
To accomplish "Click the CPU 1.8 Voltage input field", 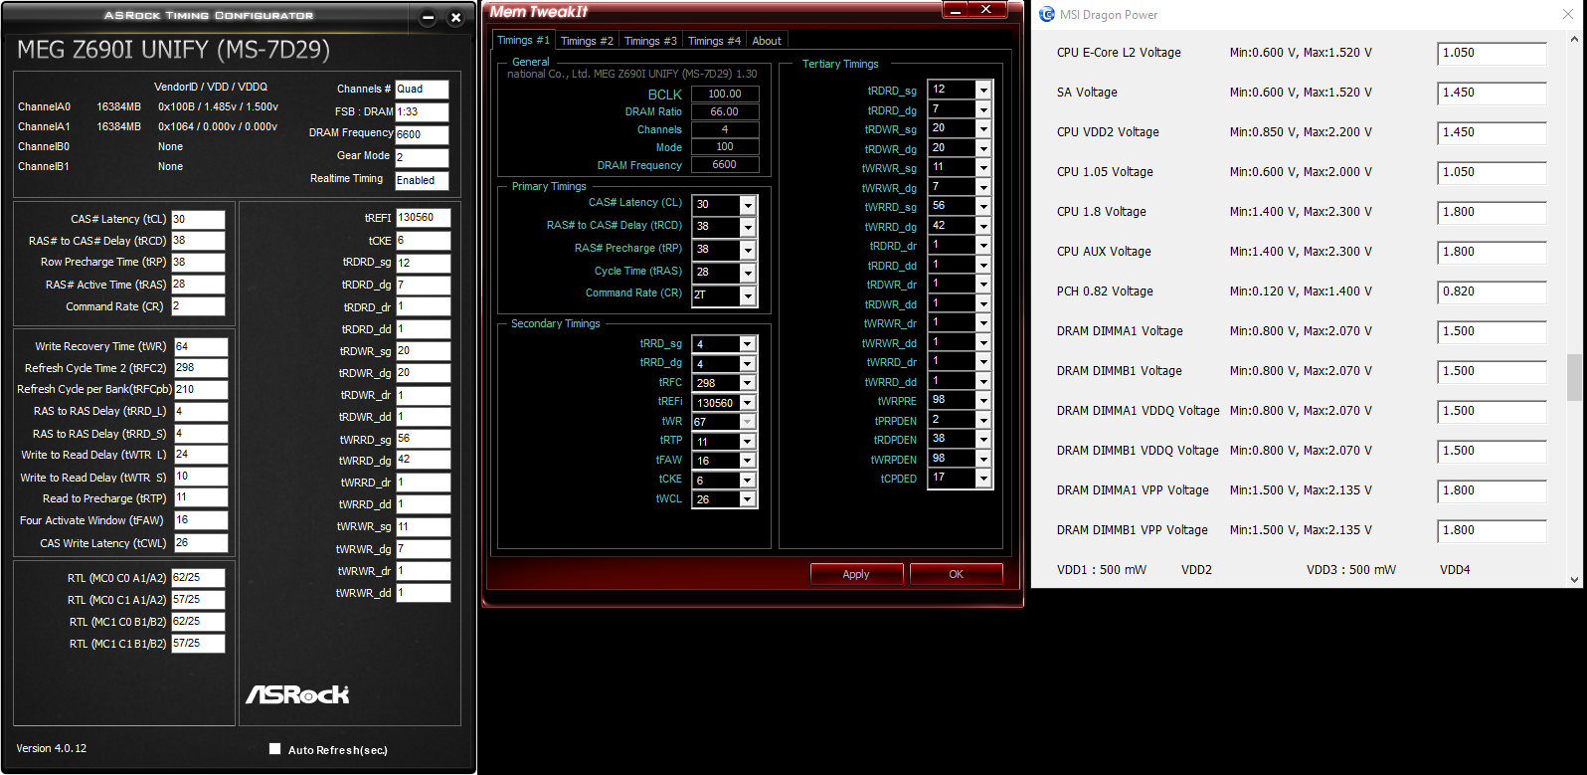I will [1492, 213].
